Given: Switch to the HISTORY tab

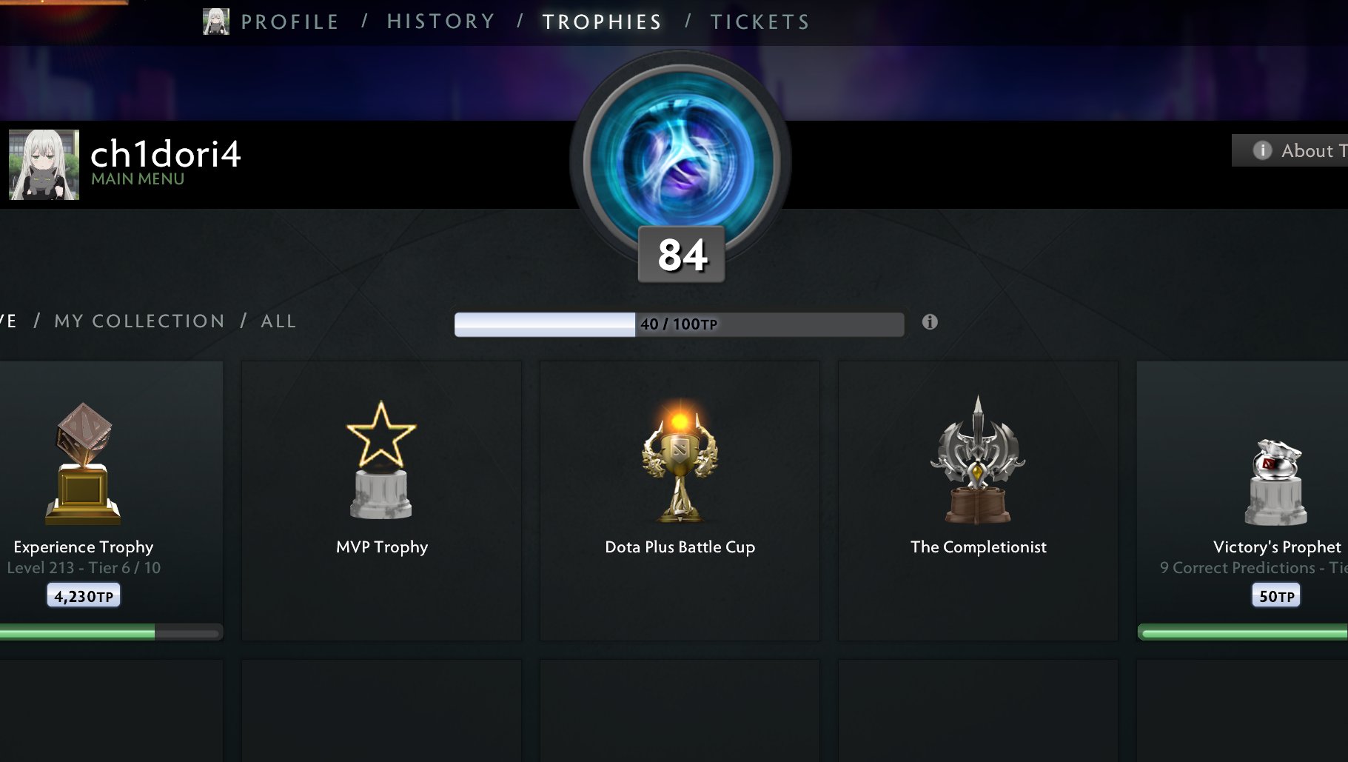Looking at the screenshot, I should click(441, 21).
